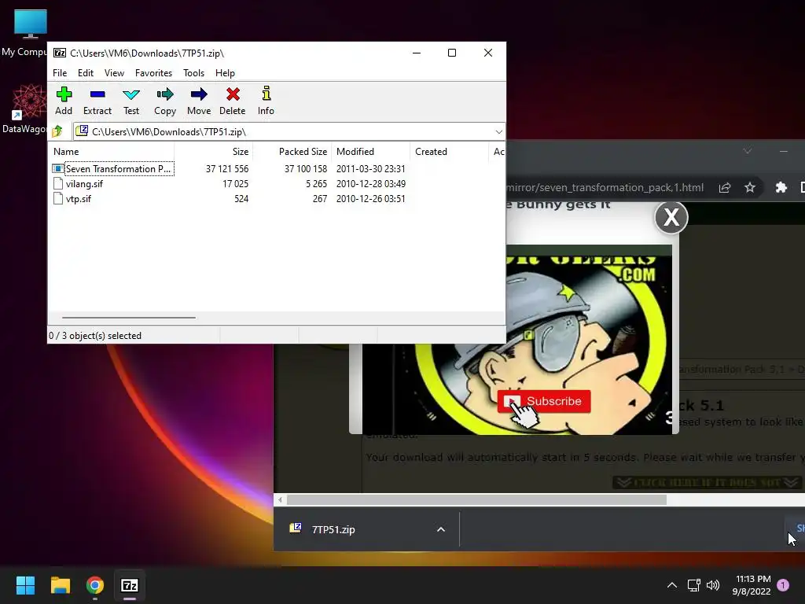Select the vtp.sif file name
805x604 pixels.
coord(78,198)
